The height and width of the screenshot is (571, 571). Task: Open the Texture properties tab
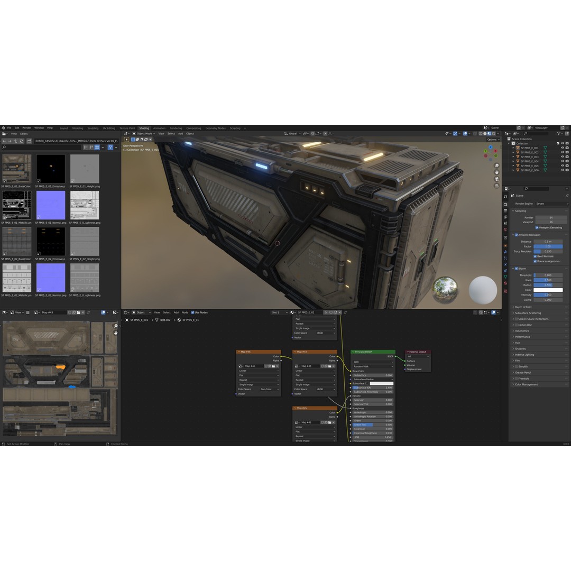(505, 291)
